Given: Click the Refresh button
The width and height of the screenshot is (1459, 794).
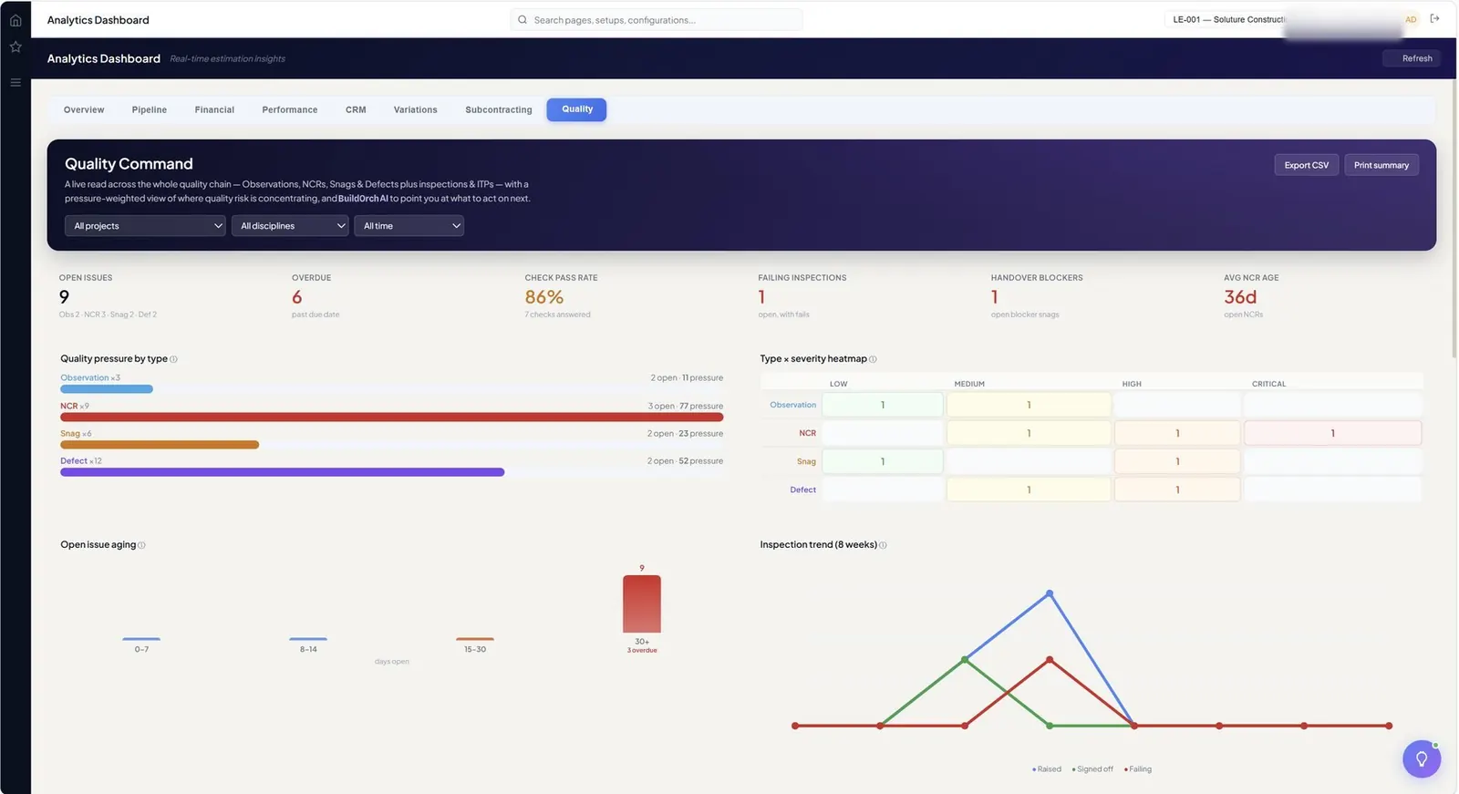Looking at the screenshot, I should [x=1411, y=58].
